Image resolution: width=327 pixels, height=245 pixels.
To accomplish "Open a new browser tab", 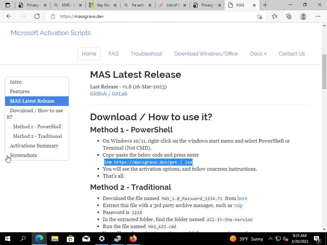I will tap(265, 5).
